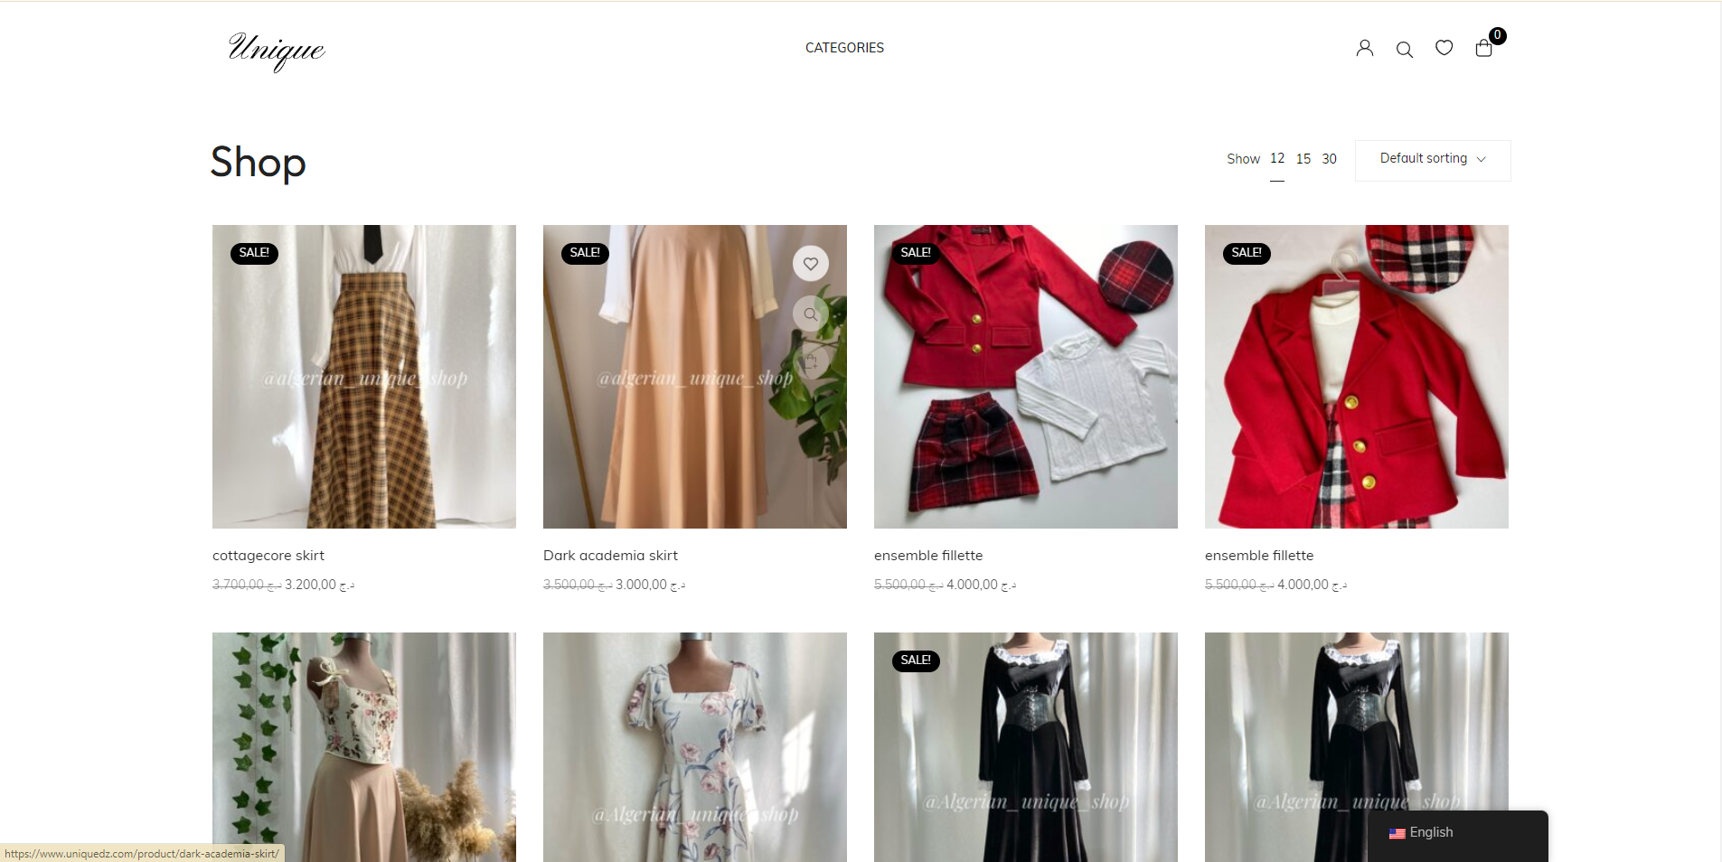Show 12 products per page
Screen dimensions: 1722x862
click(x=1276, y=159)
